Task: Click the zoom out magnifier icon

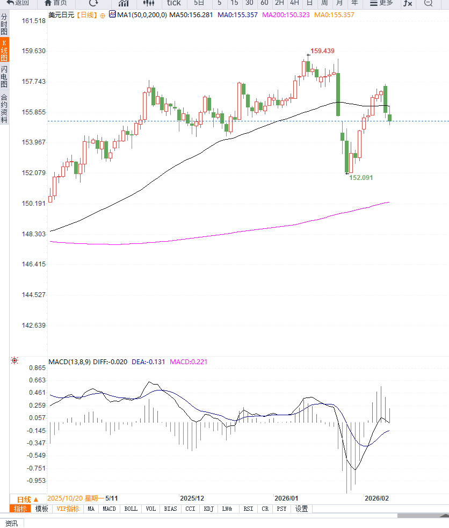Action: pyautogui.click(x=428, y=3)
